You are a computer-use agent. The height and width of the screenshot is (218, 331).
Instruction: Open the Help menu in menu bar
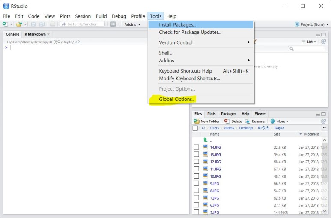pos(171,16)
